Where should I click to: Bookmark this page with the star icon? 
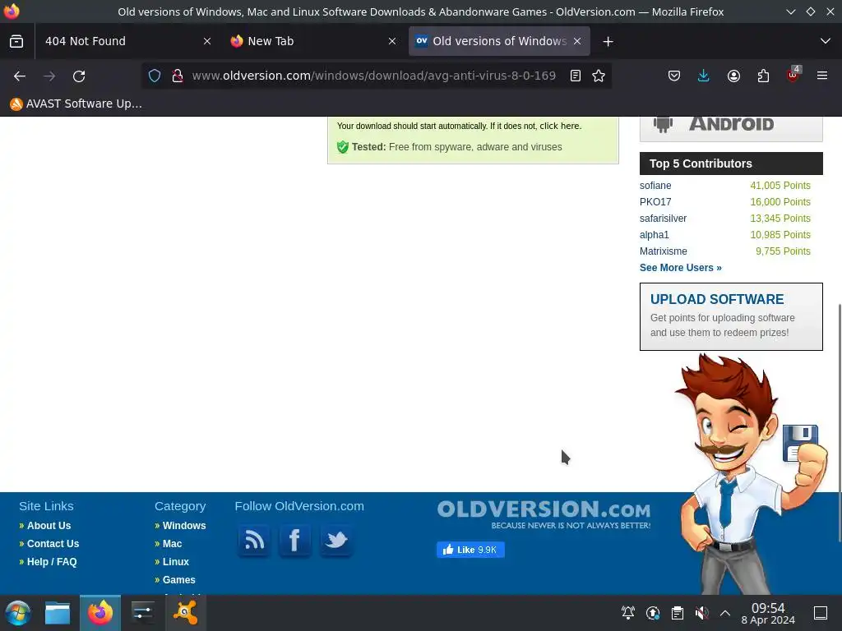pos(599,76)
